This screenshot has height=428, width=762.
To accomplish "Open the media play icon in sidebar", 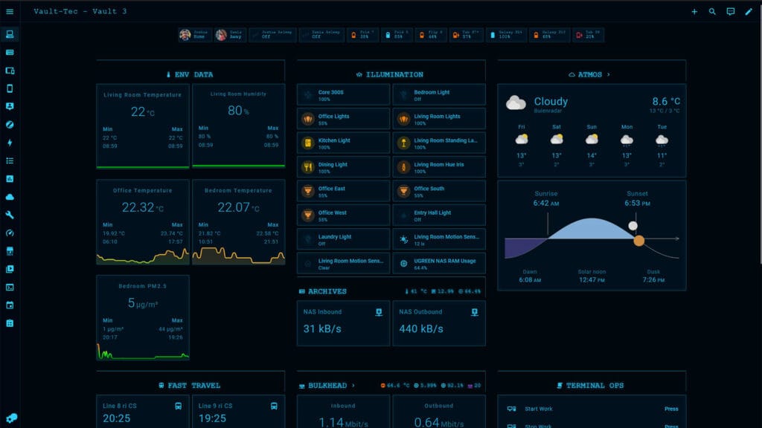I will tap(10, 269).
